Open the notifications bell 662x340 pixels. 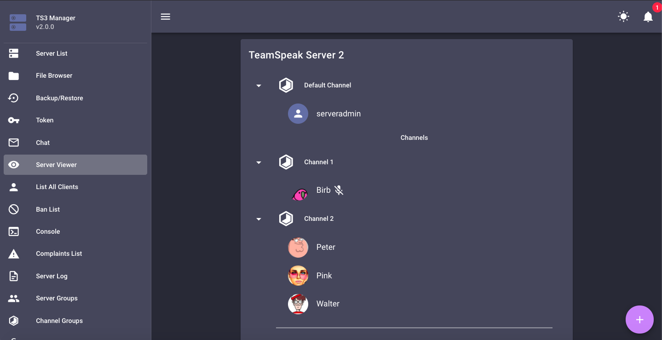(648, 17)
